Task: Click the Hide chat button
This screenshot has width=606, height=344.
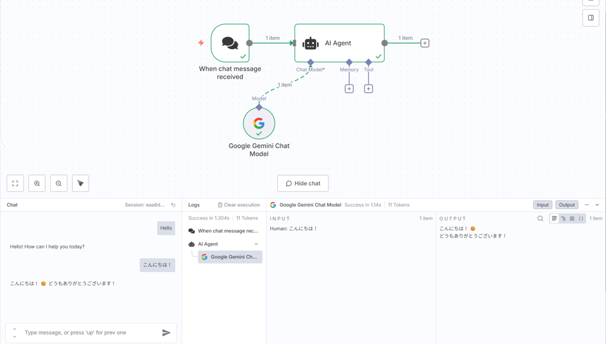Action: pos(303,183)
